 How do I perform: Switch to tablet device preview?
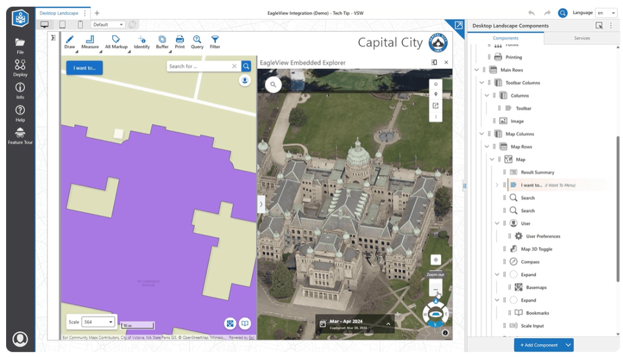(x=63, y=24)
